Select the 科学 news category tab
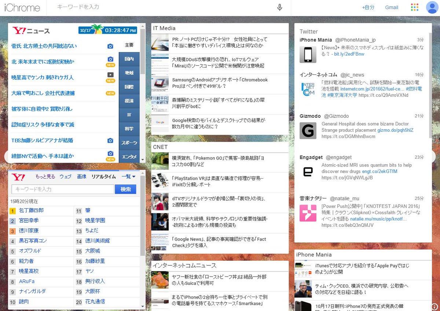440x311 pixels. pos(129,129)
